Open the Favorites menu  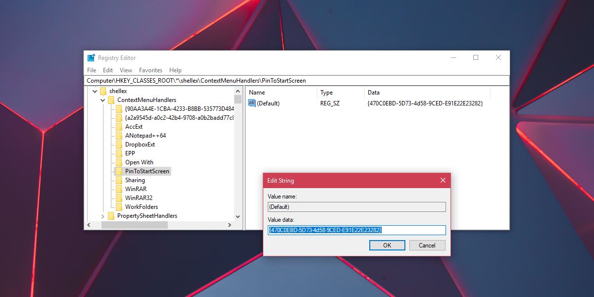pos(150,70)
